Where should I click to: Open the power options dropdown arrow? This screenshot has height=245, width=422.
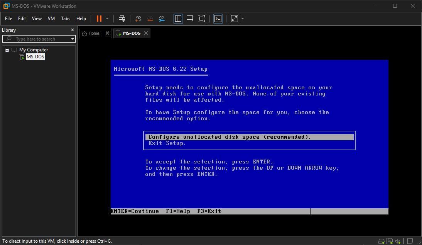tap(107, 19)
